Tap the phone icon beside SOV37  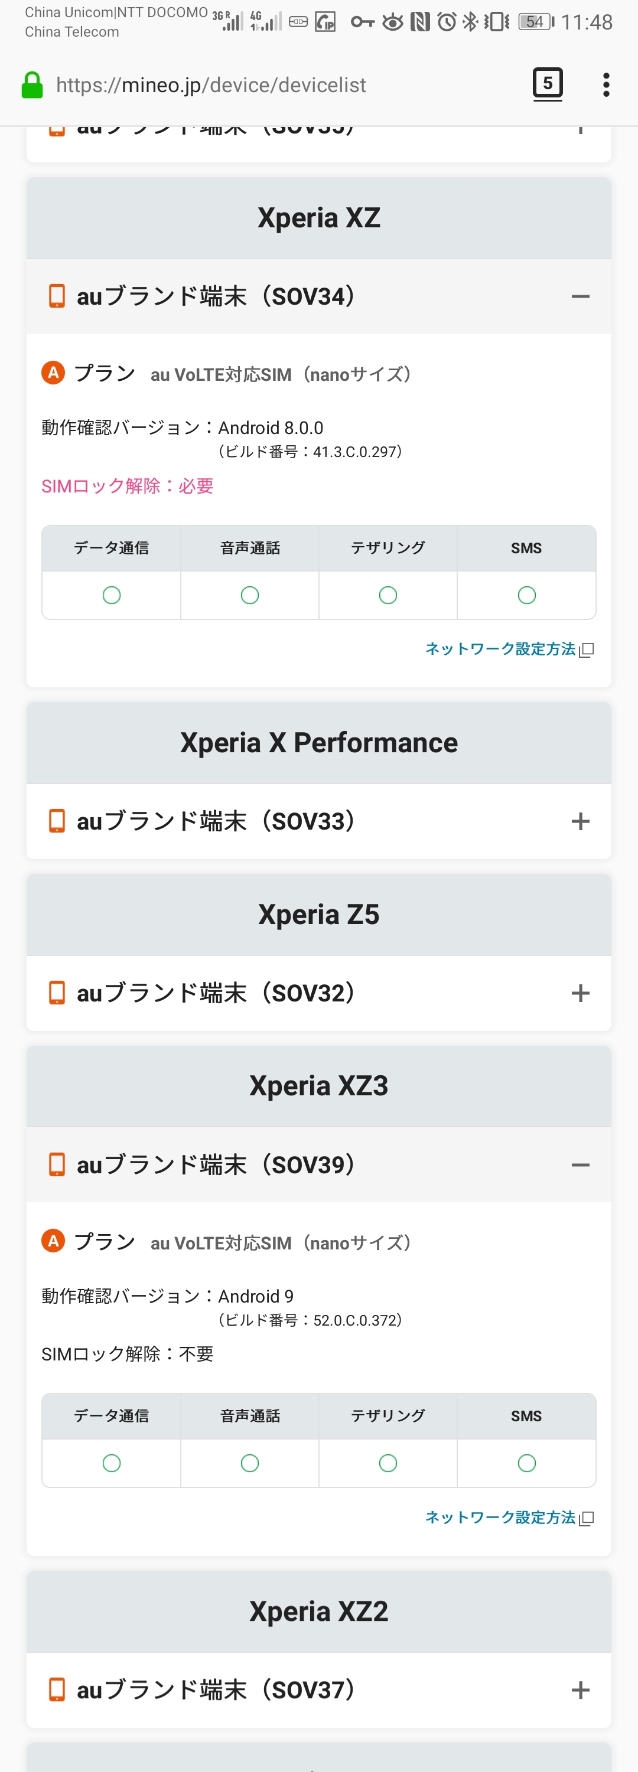tap(57, 1689)
